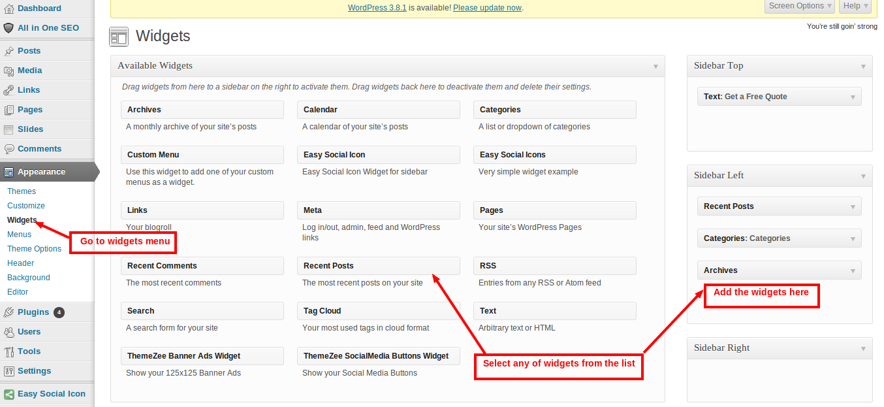Select the RSS available widget
The height and width of the screenshot is (407, 884).
(555, 266)
